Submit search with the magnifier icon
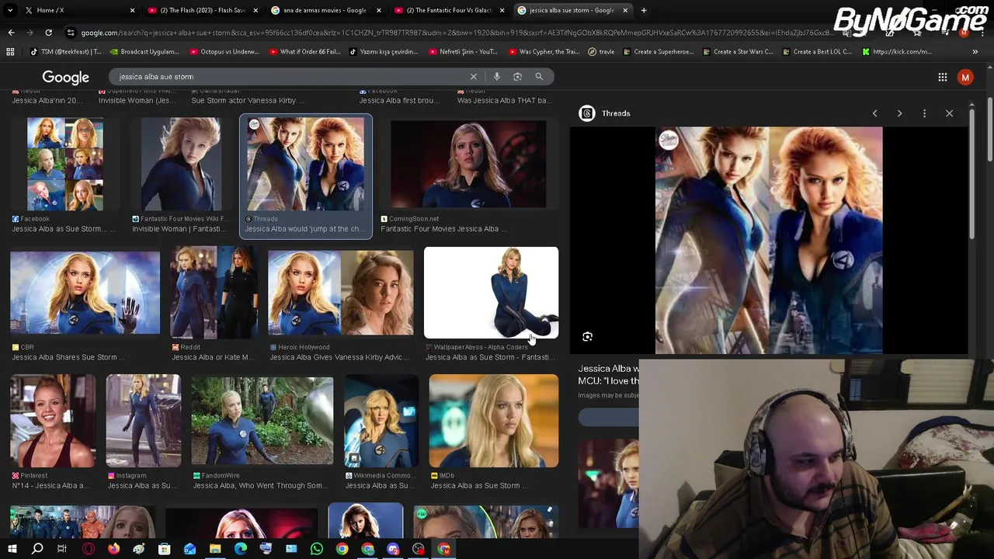 (539, 77)
